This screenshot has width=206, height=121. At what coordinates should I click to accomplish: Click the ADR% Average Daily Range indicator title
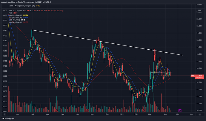[x=22, y=6]
